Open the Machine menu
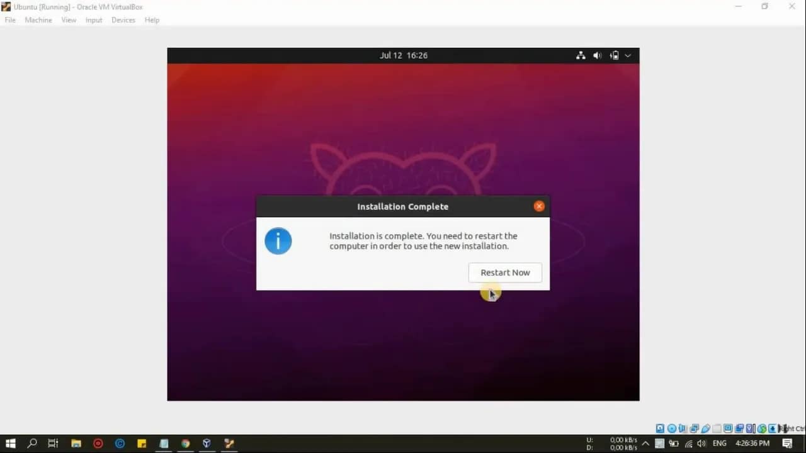Viewport: 806px width, 453px height. point(38,20)
